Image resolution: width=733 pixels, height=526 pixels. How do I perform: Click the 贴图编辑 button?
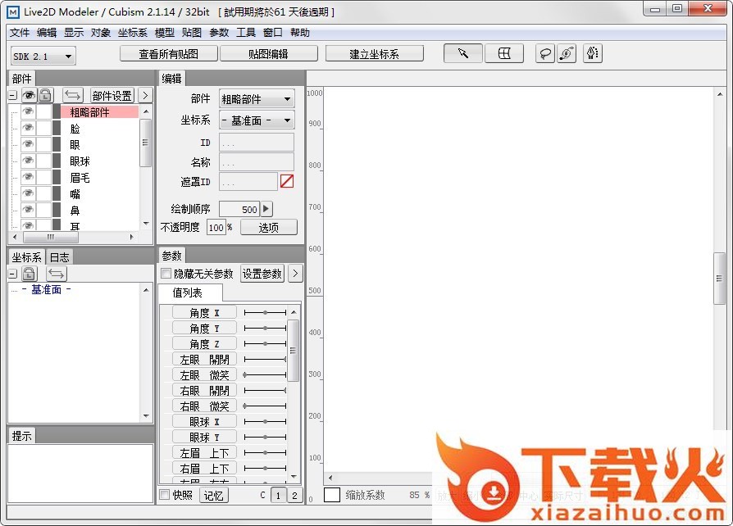[x=268, y=54]
